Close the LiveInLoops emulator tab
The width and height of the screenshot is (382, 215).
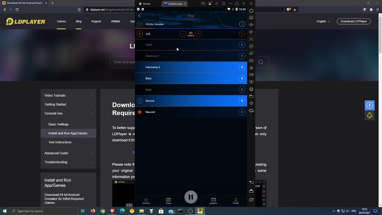point(185,4)
